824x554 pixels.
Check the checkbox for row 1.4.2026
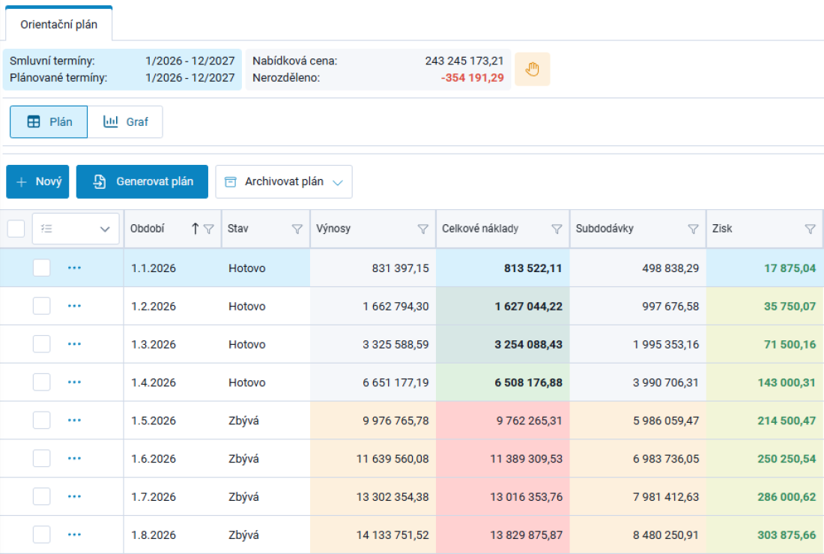(x=41, y=382)
